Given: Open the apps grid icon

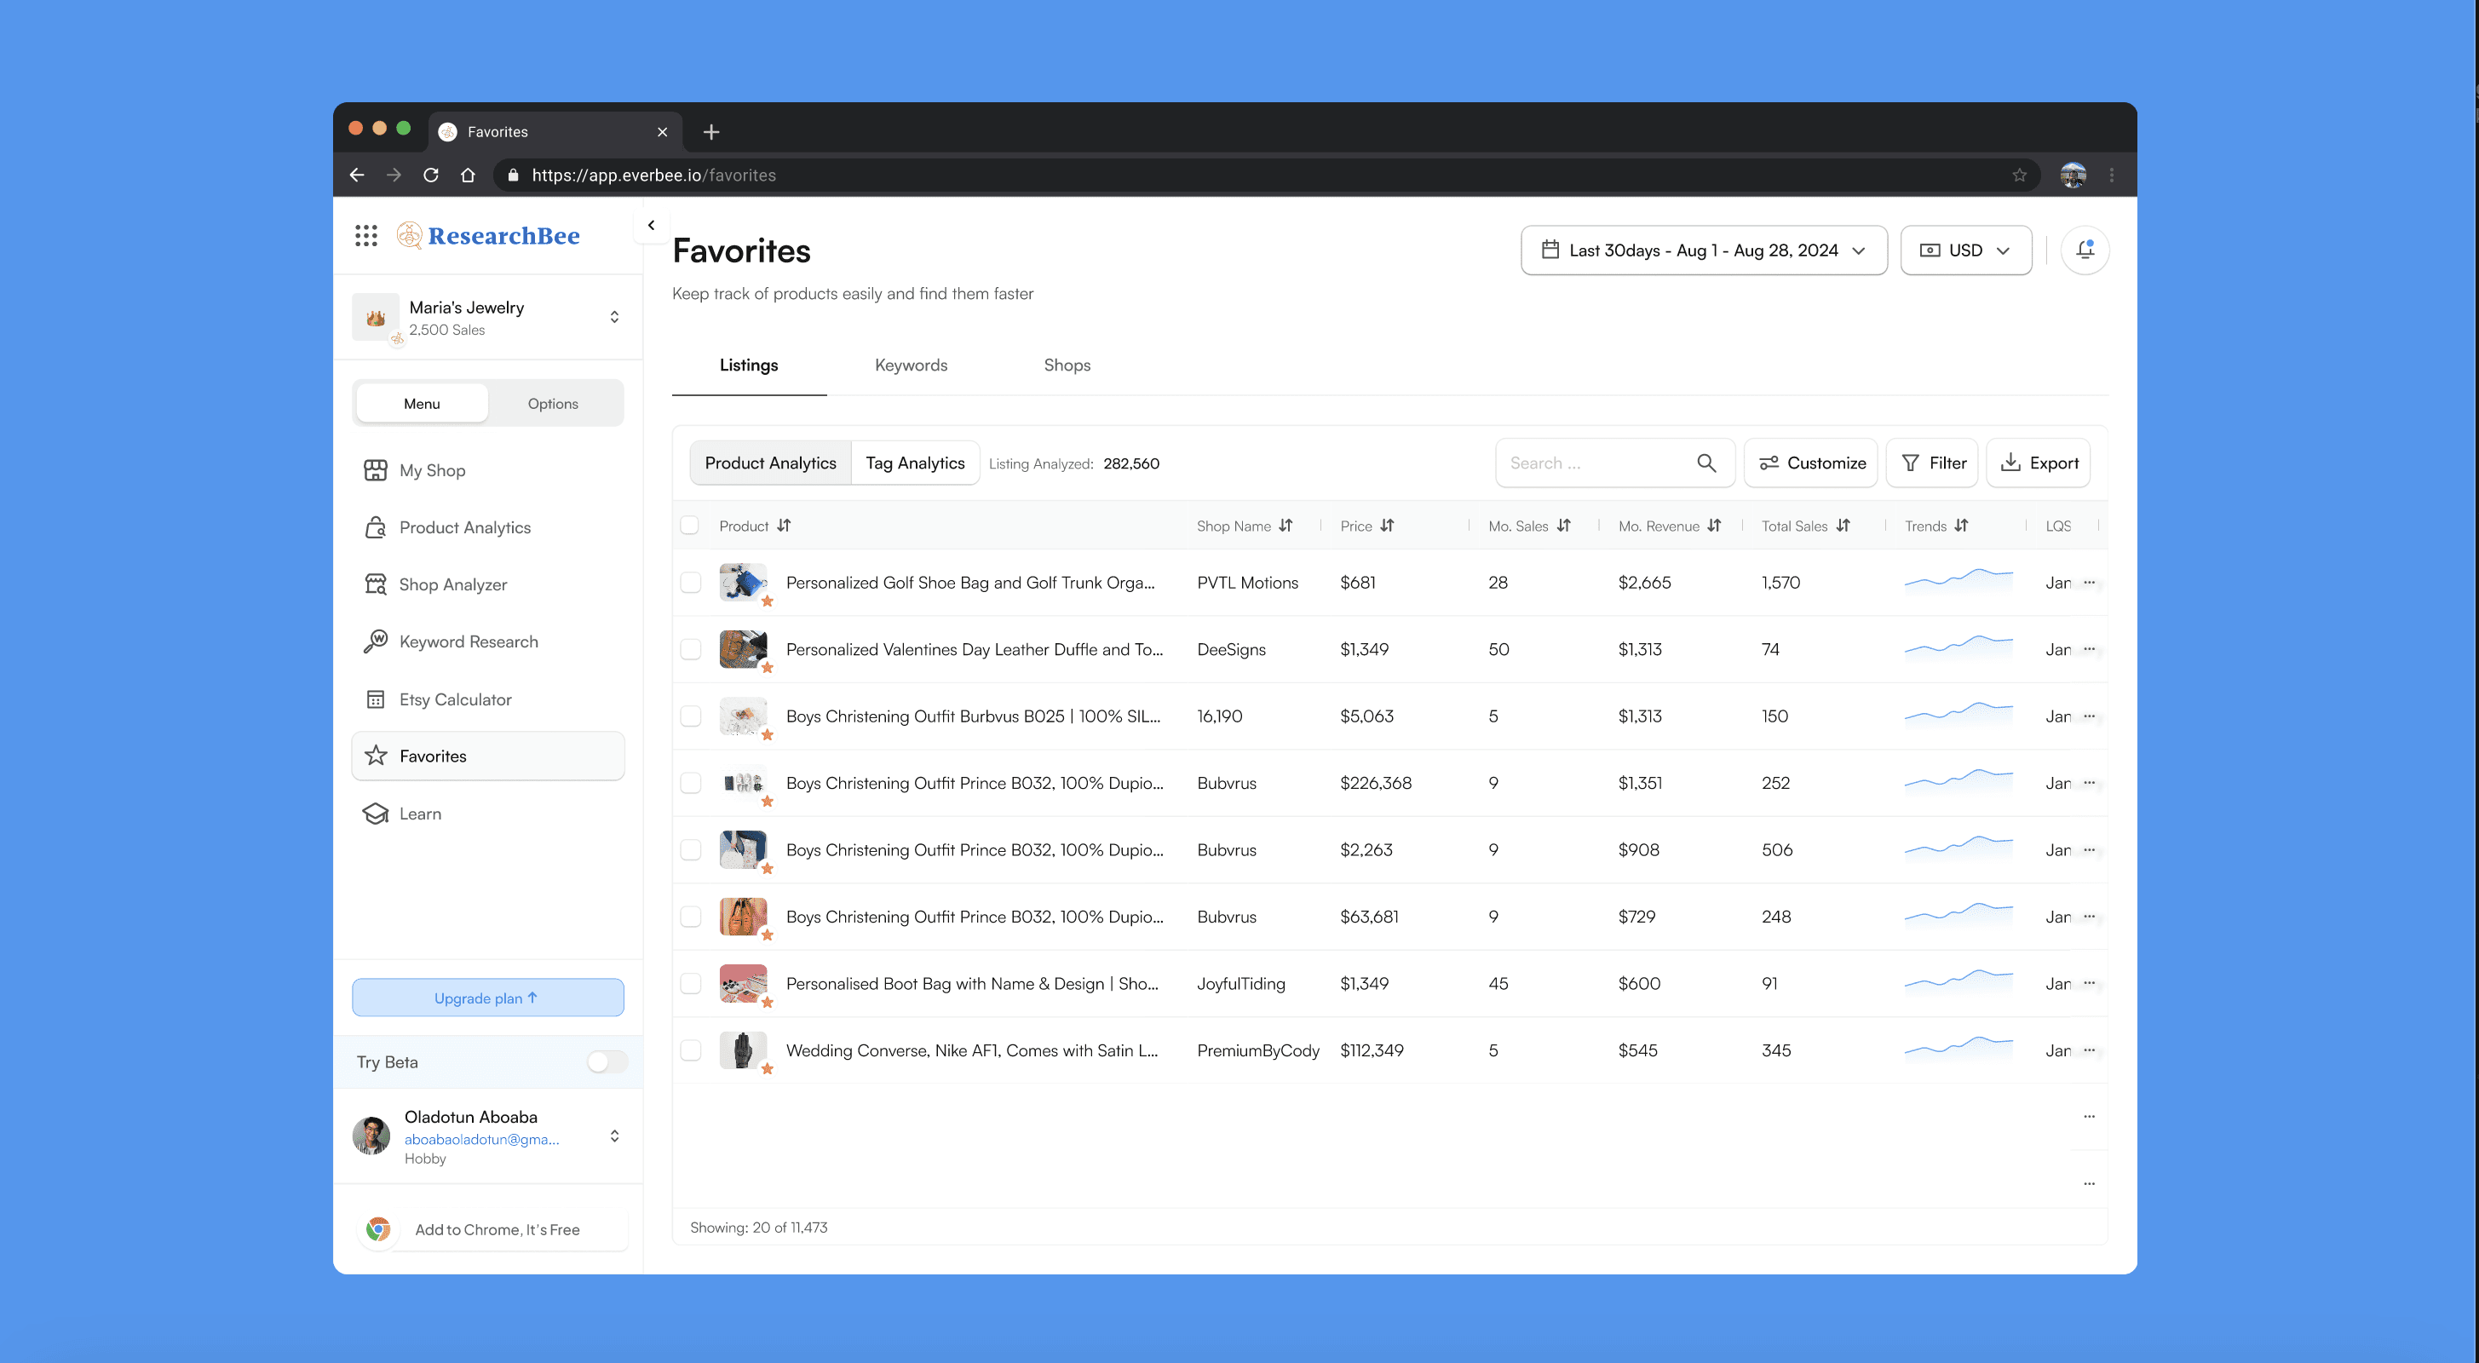Looking at the screenshot, I should coord(365,236).
